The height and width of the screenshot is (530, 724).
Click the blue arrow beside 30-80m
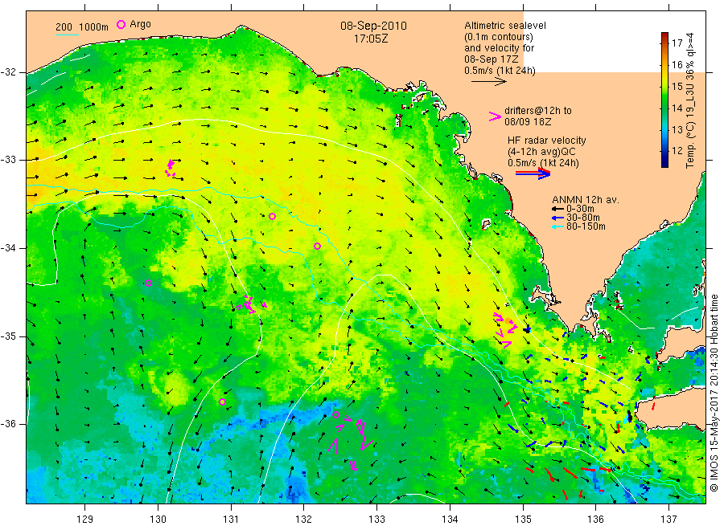tap(557, 218)
